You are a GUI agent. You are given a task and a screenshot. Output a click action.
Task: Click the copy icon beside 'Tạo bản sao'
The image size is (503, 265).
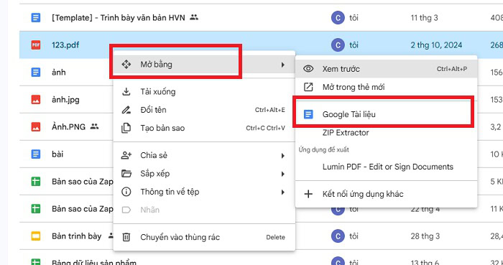(126, 128)
